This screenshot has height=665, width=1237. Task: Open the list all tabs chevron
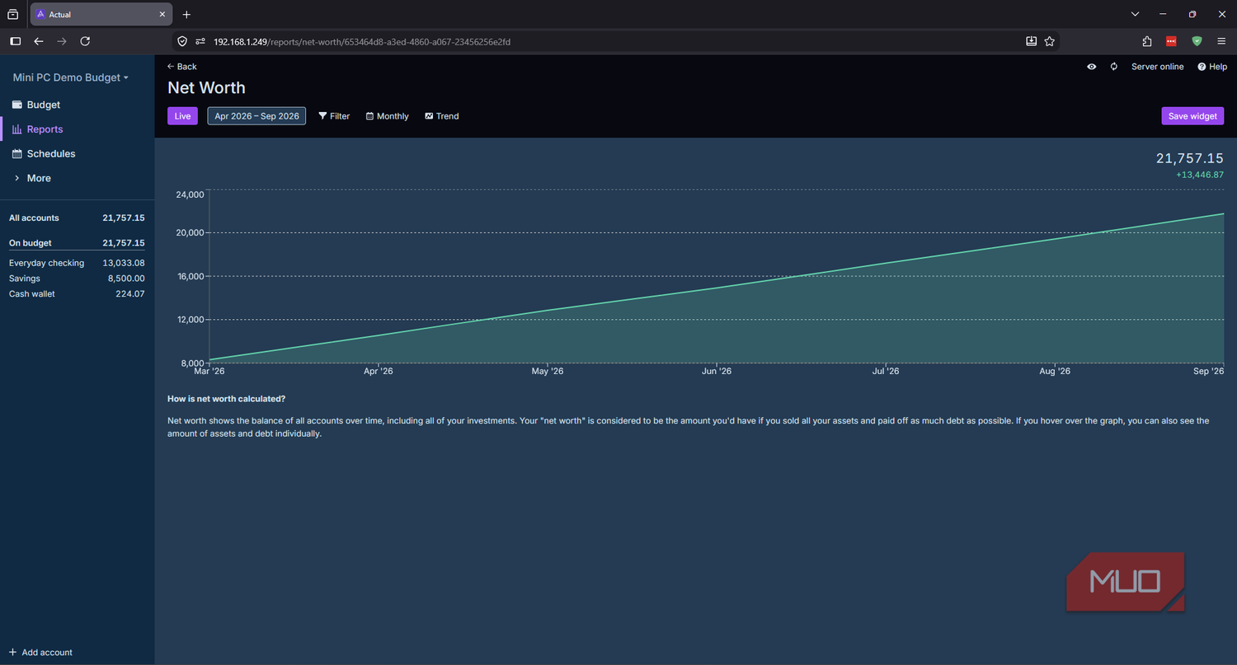tap(1135, 14)
